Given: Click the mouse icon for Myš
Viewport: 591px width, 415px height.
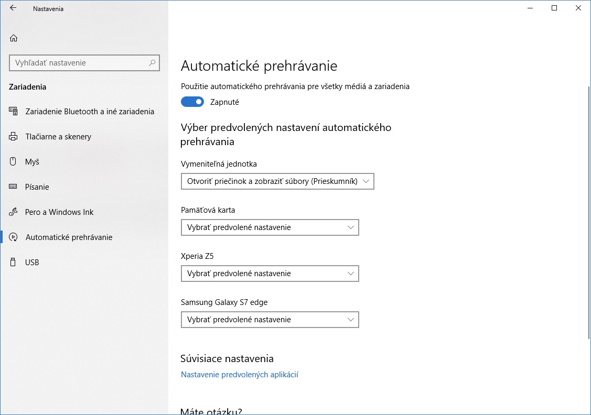Looking at the screenshot, I should (13, 161).
